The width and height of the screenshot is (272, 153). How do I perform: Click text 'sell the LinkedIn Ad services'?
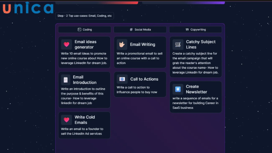[81, 134]
